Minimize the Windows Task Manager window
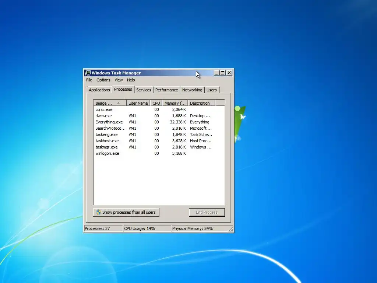 [x=216, y=73]
